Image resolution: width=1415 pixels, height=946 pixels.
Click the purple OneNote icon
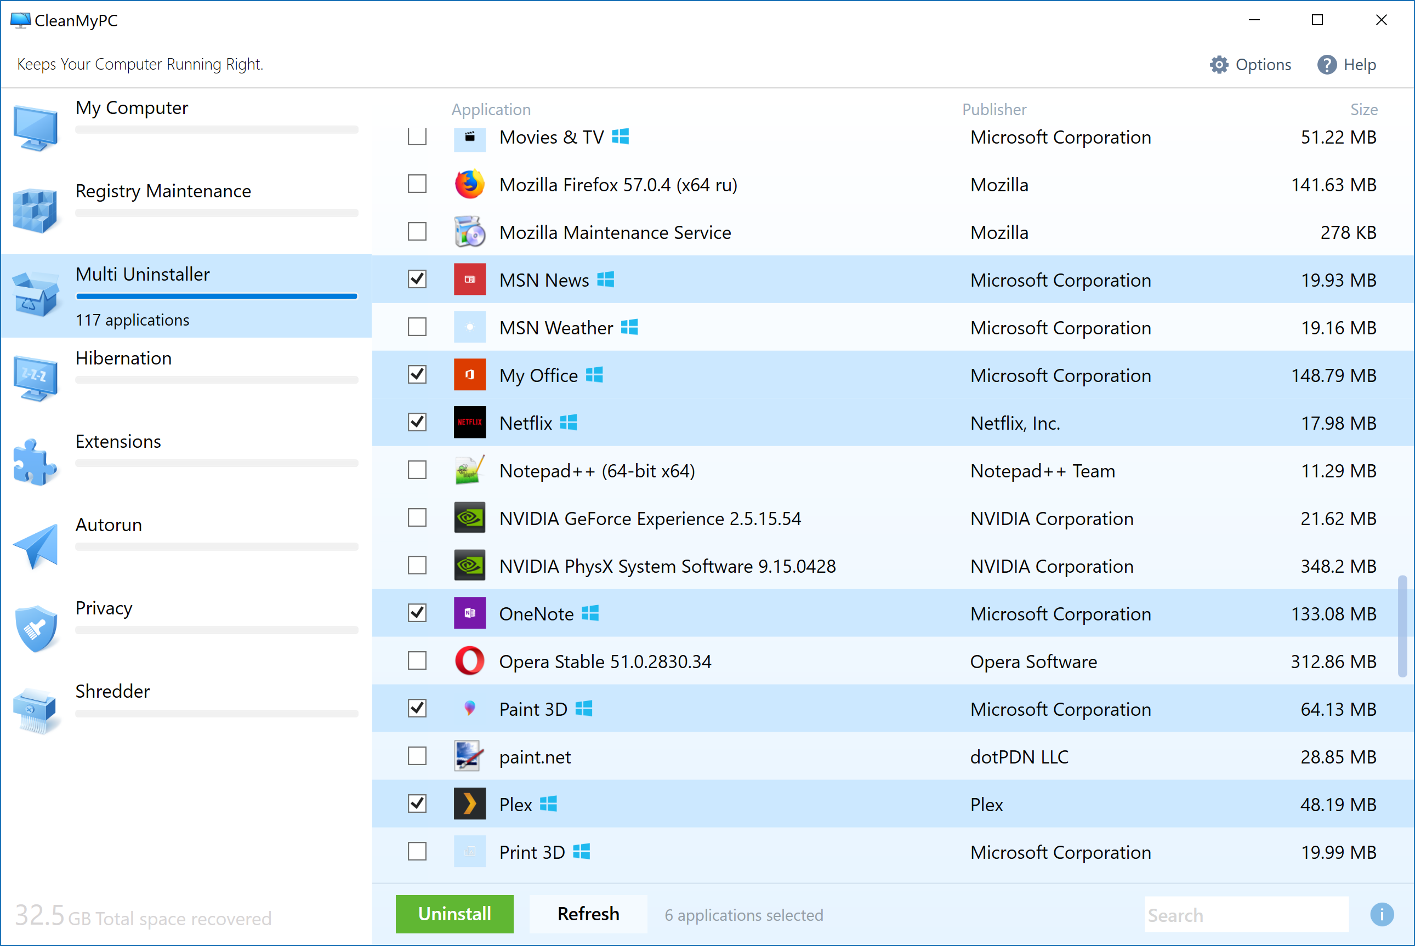pyautogui.click(x=469, y=613)
